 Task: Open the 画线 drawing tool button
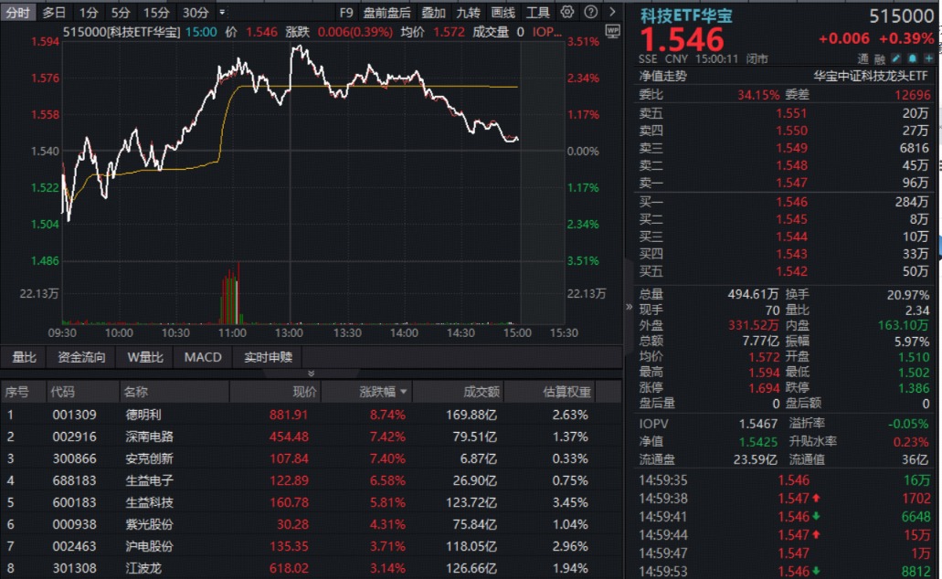coord(503,13)
